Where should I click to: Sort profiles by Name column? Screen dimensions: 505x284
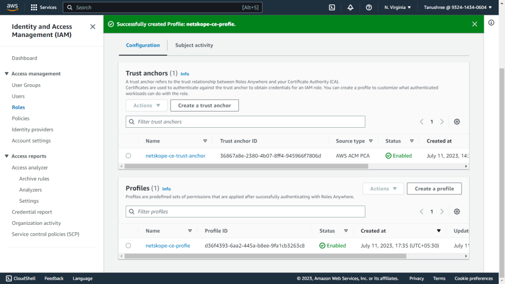pyautogui.click(x=190, y=231)
